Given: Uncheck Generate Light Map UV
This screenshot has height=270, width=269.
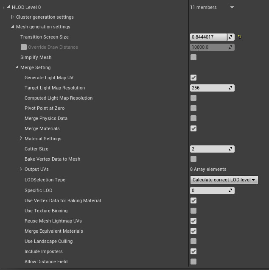Looking at the screenshot, I should point(193,78).
